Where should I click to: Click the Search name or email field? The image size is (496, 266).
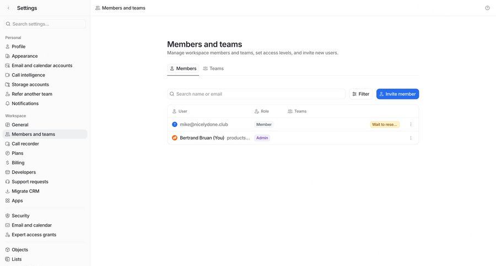(256, 94)
